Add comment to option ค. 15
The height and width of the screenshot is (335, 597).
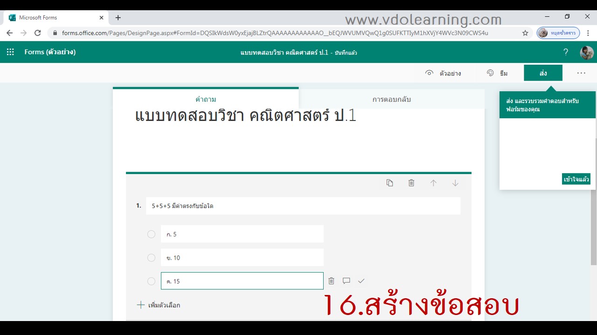346,281
